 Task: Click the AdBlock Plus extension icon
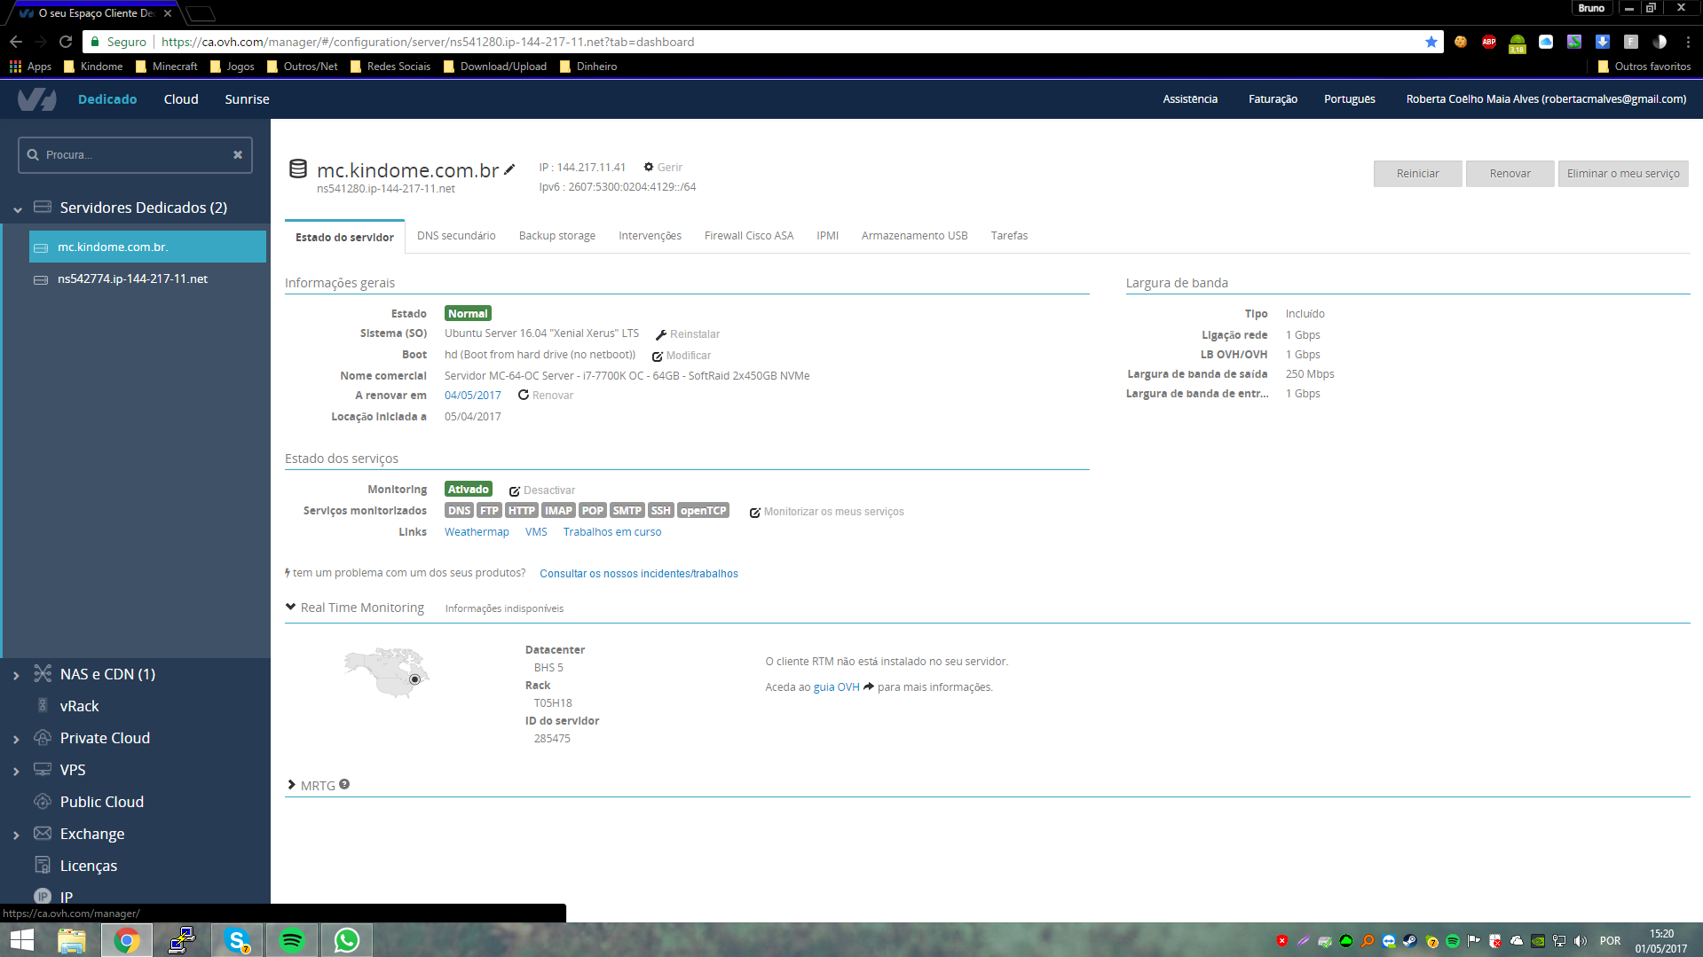(x=1489, y=42)
